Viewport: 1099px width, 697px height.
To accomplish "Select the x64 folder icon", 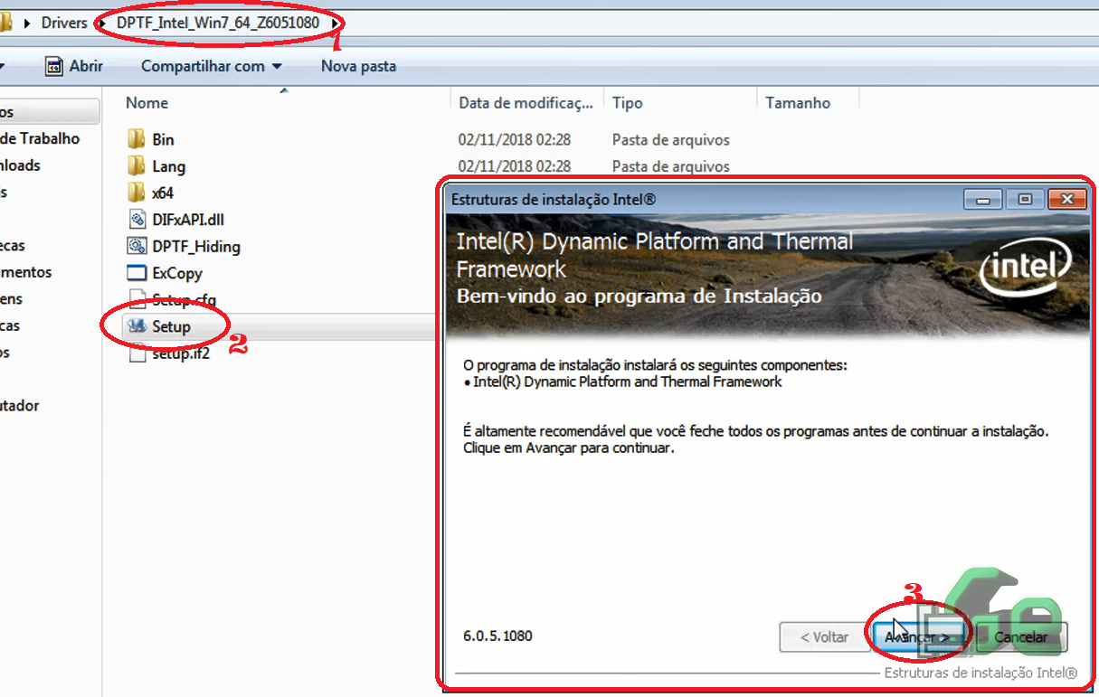I will pos(137,193).
